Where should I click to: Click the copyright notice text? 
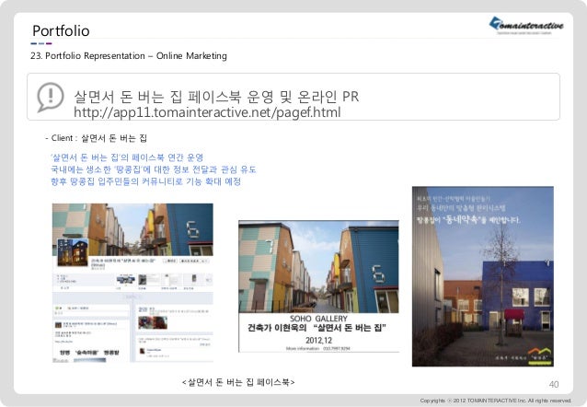[495, 401]
